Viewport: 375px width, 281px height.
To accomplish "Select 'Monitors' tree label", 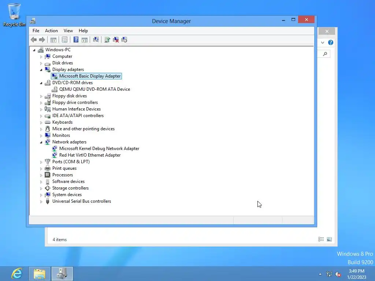I will tap(61, 135).
